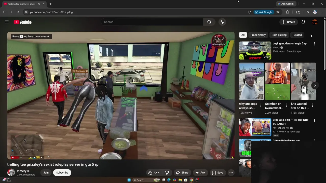Select the Related filter chip

click(297, 35)
